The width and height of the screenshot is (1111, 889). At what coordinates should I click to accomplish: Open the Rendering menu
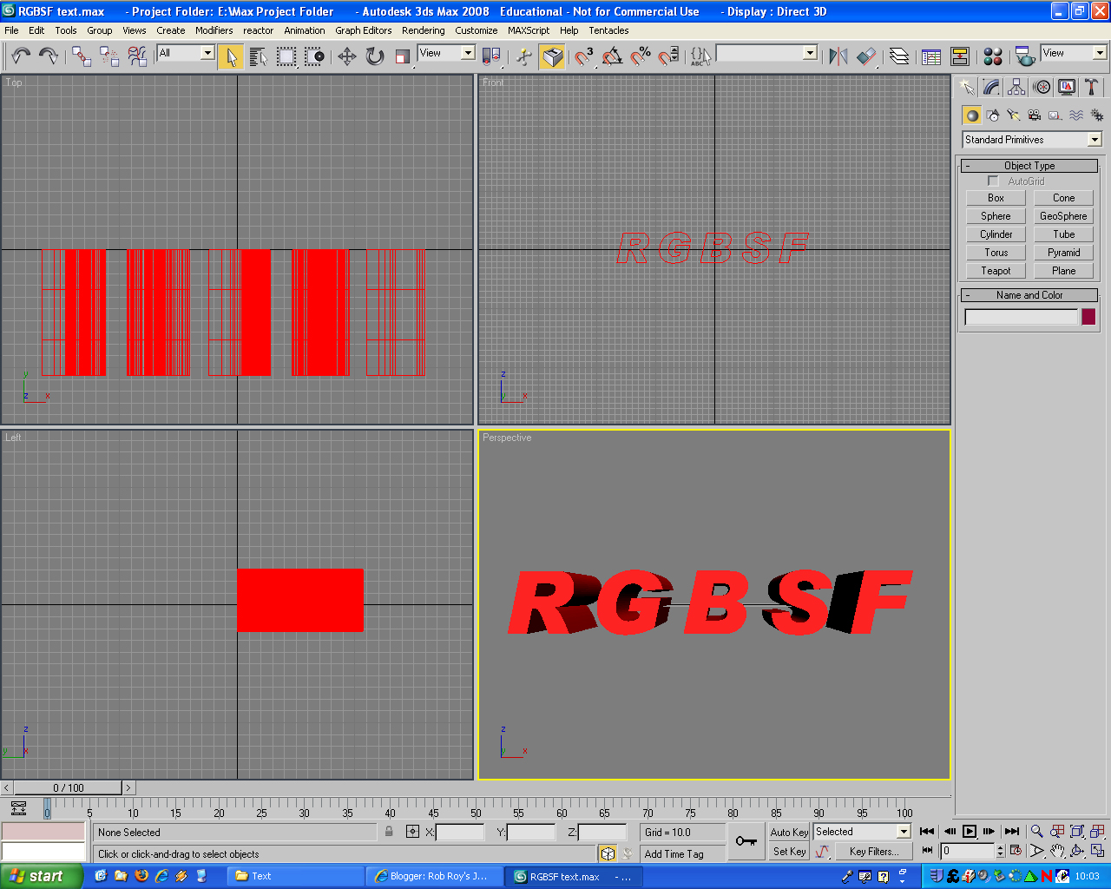[x=423, y=30]
